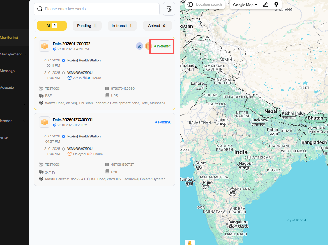Open the filter options icon beside search
The width and height of the screenshot is (328, 245).
[169, 9]
